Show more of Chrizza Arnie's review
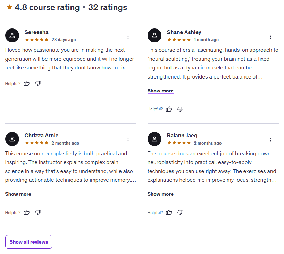284x254 pixels. tap(18, 194)
